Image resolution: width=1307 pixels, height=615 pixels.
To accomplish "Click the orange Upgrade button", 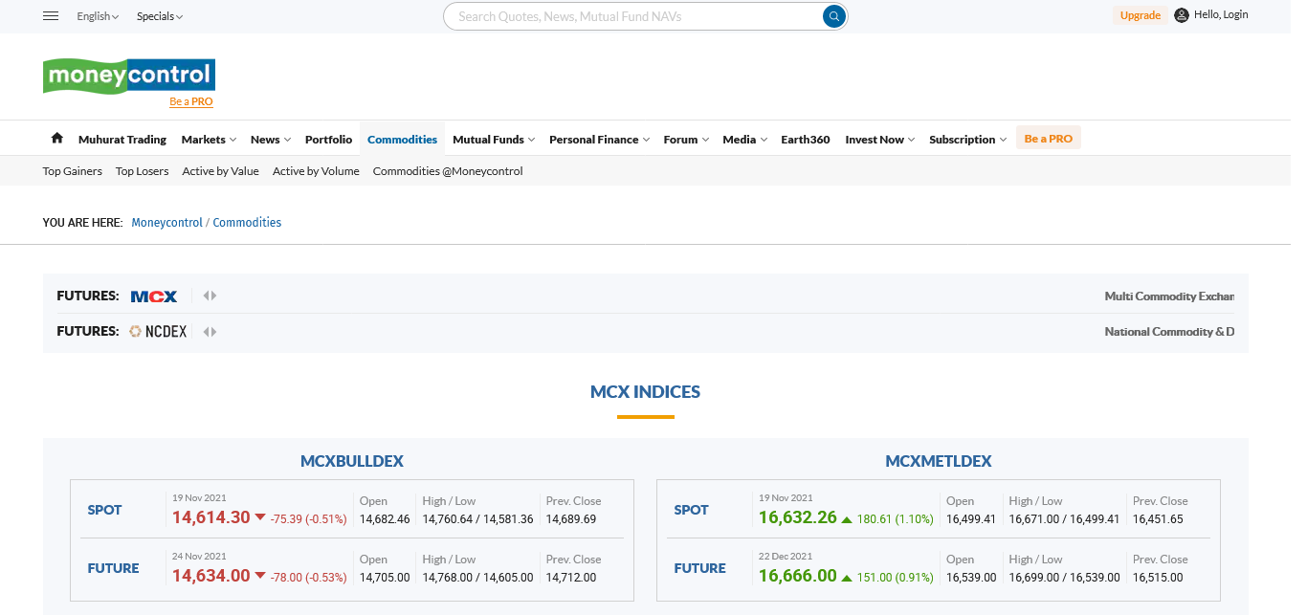I will coord(1140,15).
